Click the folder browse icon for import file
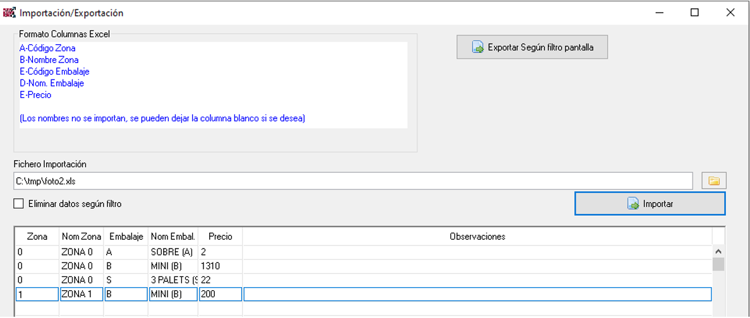This screenshot has width=750, height=318. 713,181
